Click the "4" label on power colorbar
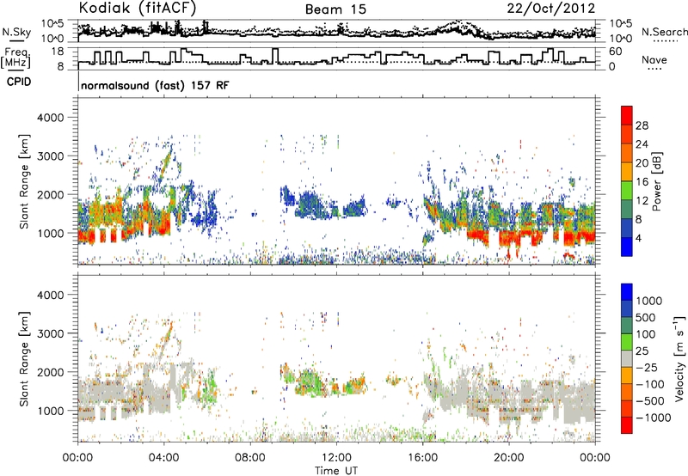 (638, 238)
